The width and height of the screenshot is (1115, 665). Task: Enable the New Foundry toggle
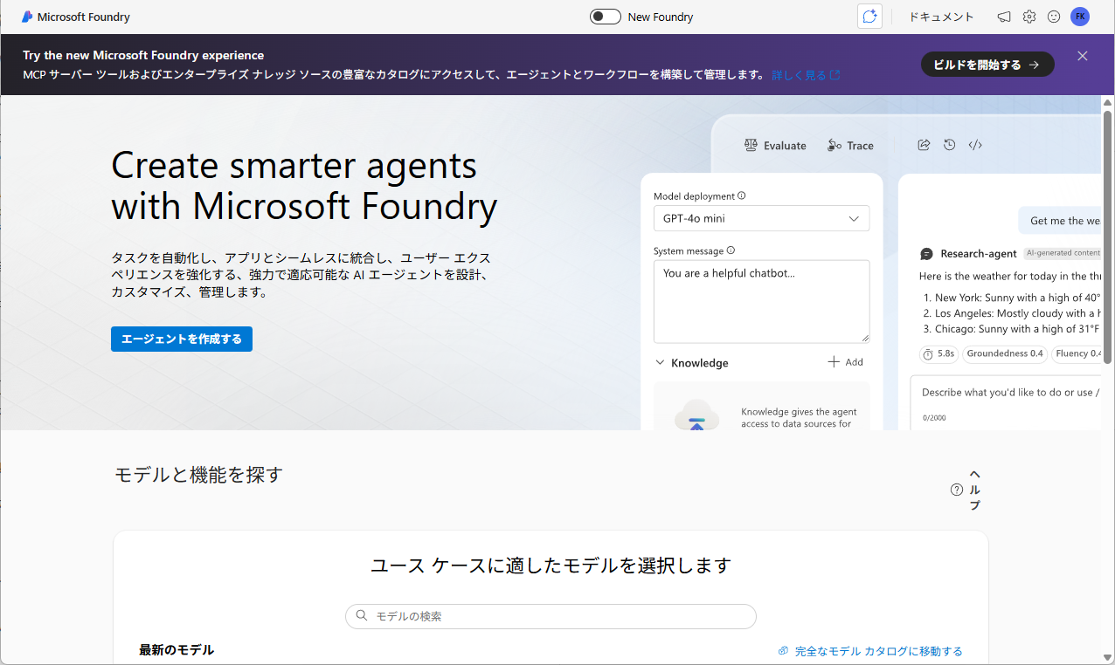(605, 16)
